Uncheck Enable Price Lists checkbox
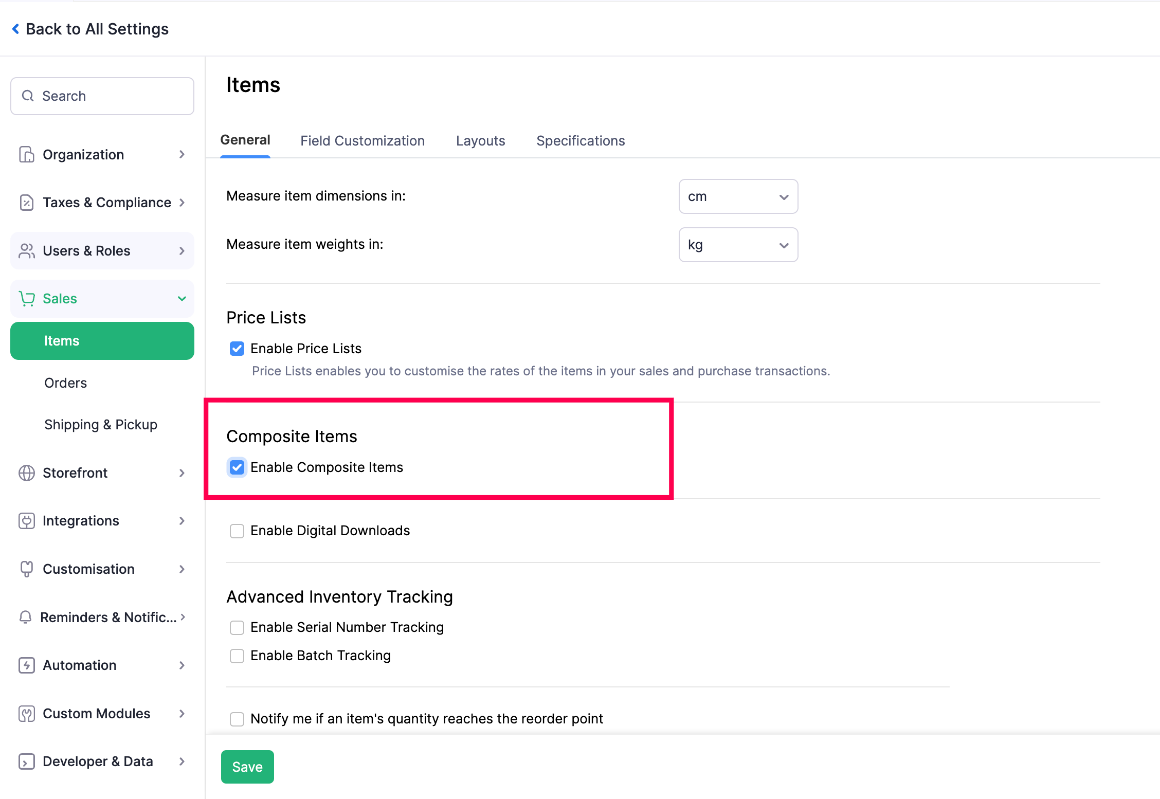1160x799 pixels. (237, 349)
